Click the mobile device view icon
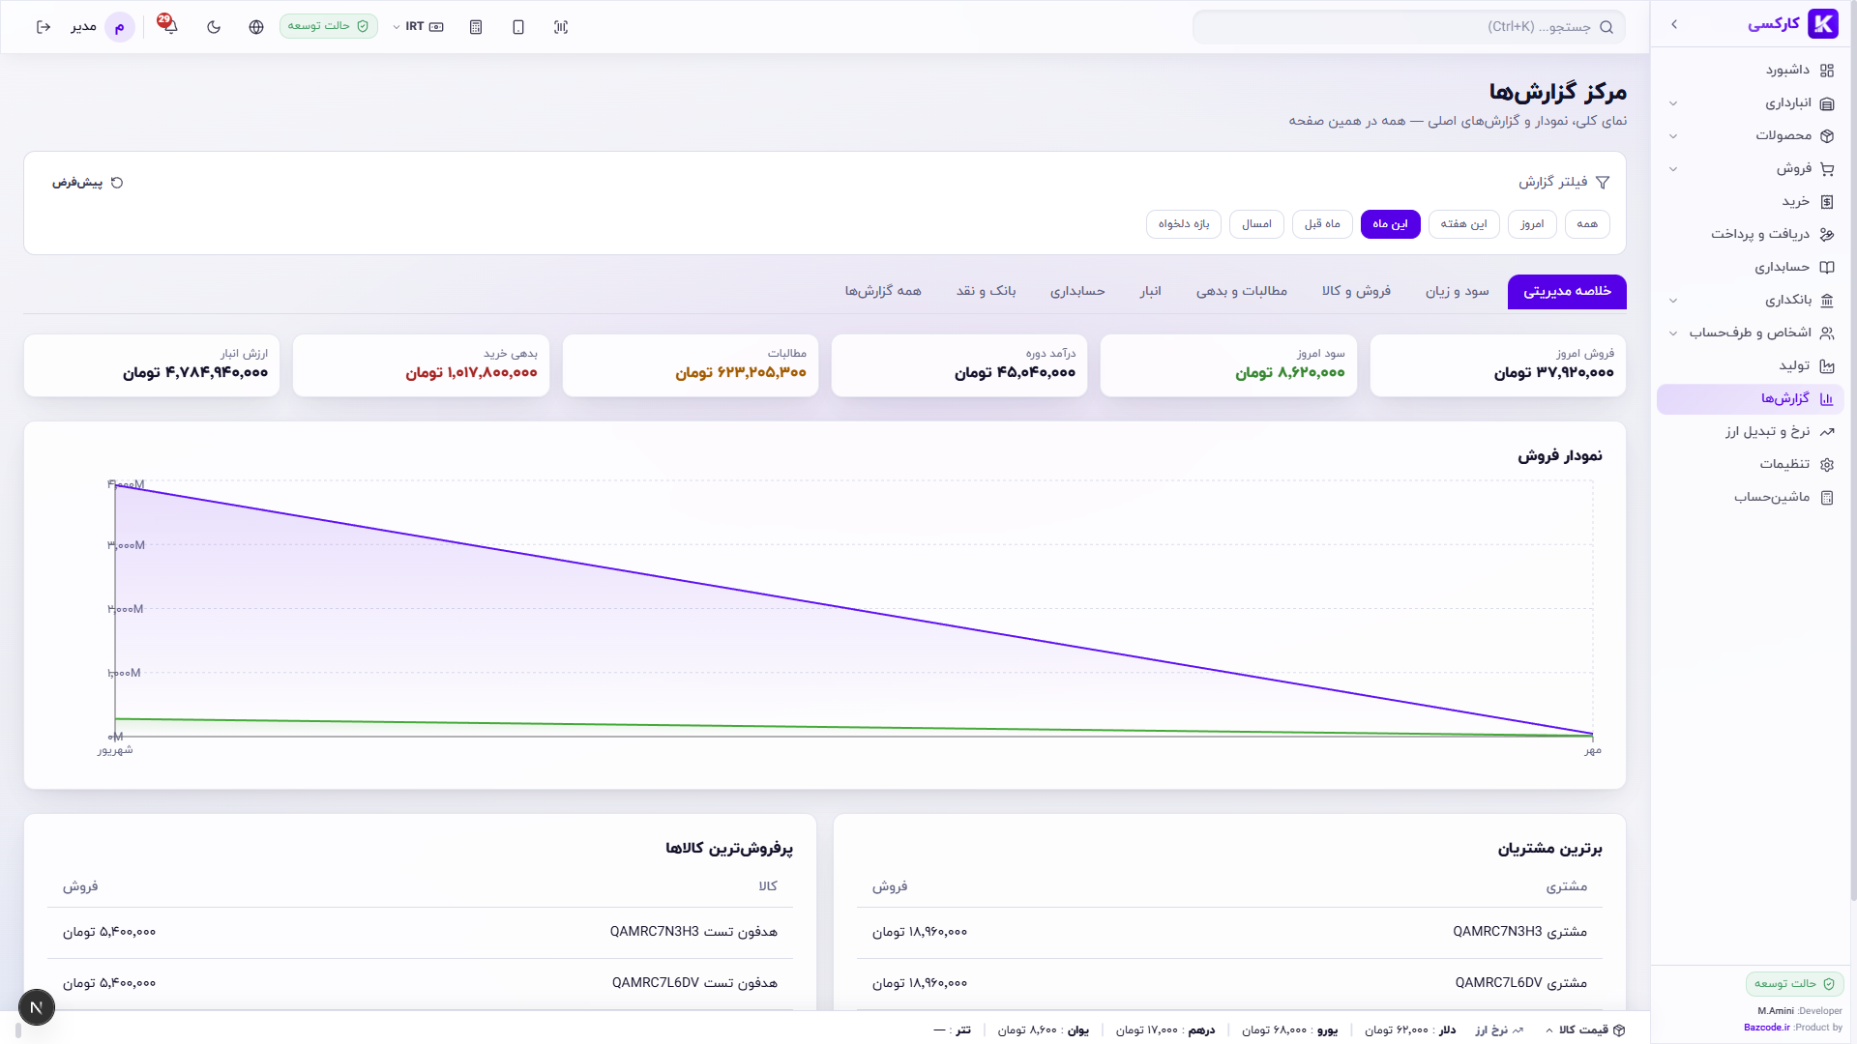 point(518,27)
